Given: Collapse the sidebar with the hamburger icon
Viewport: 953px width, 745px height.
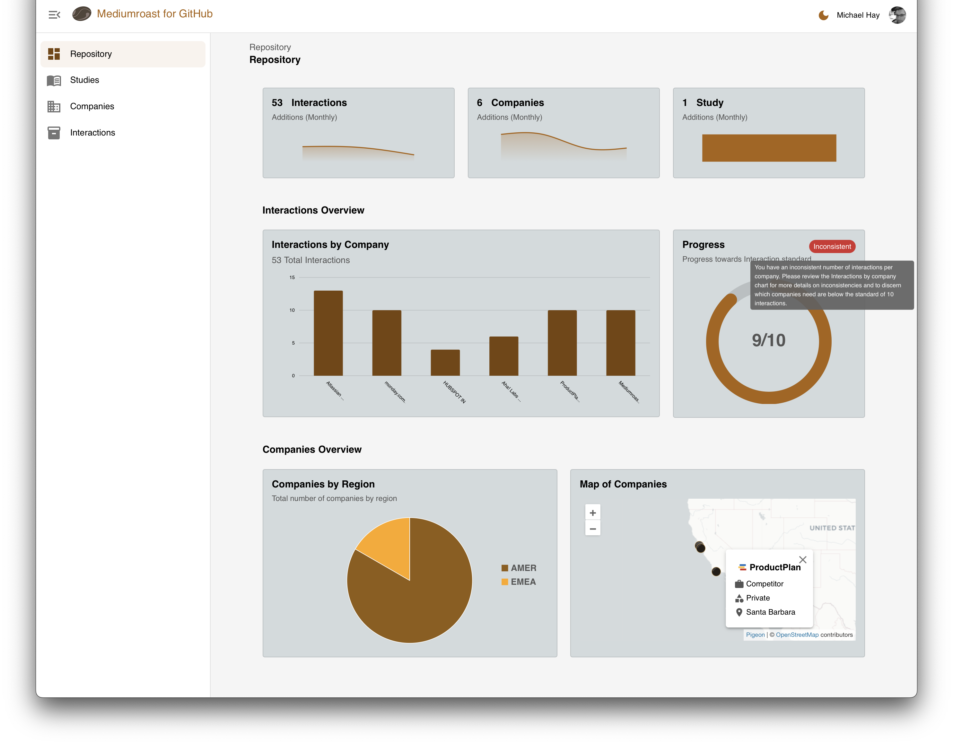Looking at the screenshot, I should click(54, 15).
